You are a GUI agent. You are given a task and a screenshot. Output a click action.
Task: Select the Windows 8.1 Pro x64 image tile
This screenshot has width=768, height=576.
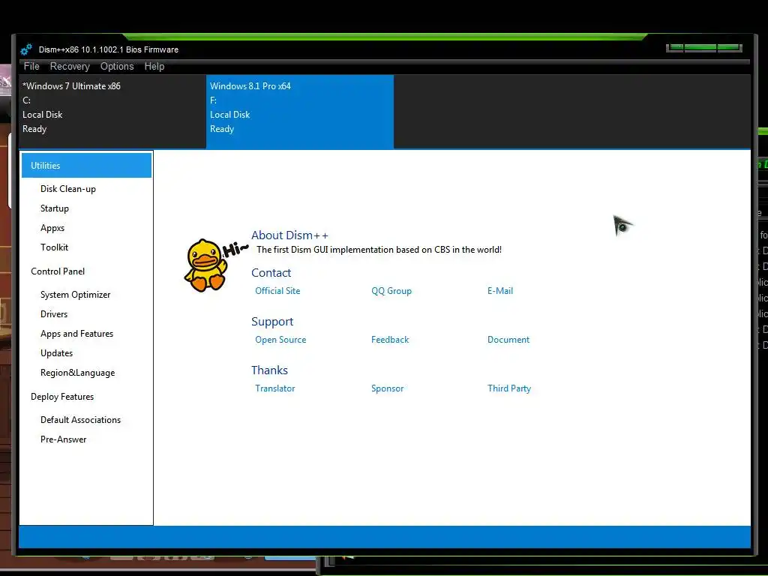[x=300, y=111]
